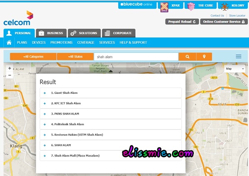Click the location pin button

tap(204, 57)
